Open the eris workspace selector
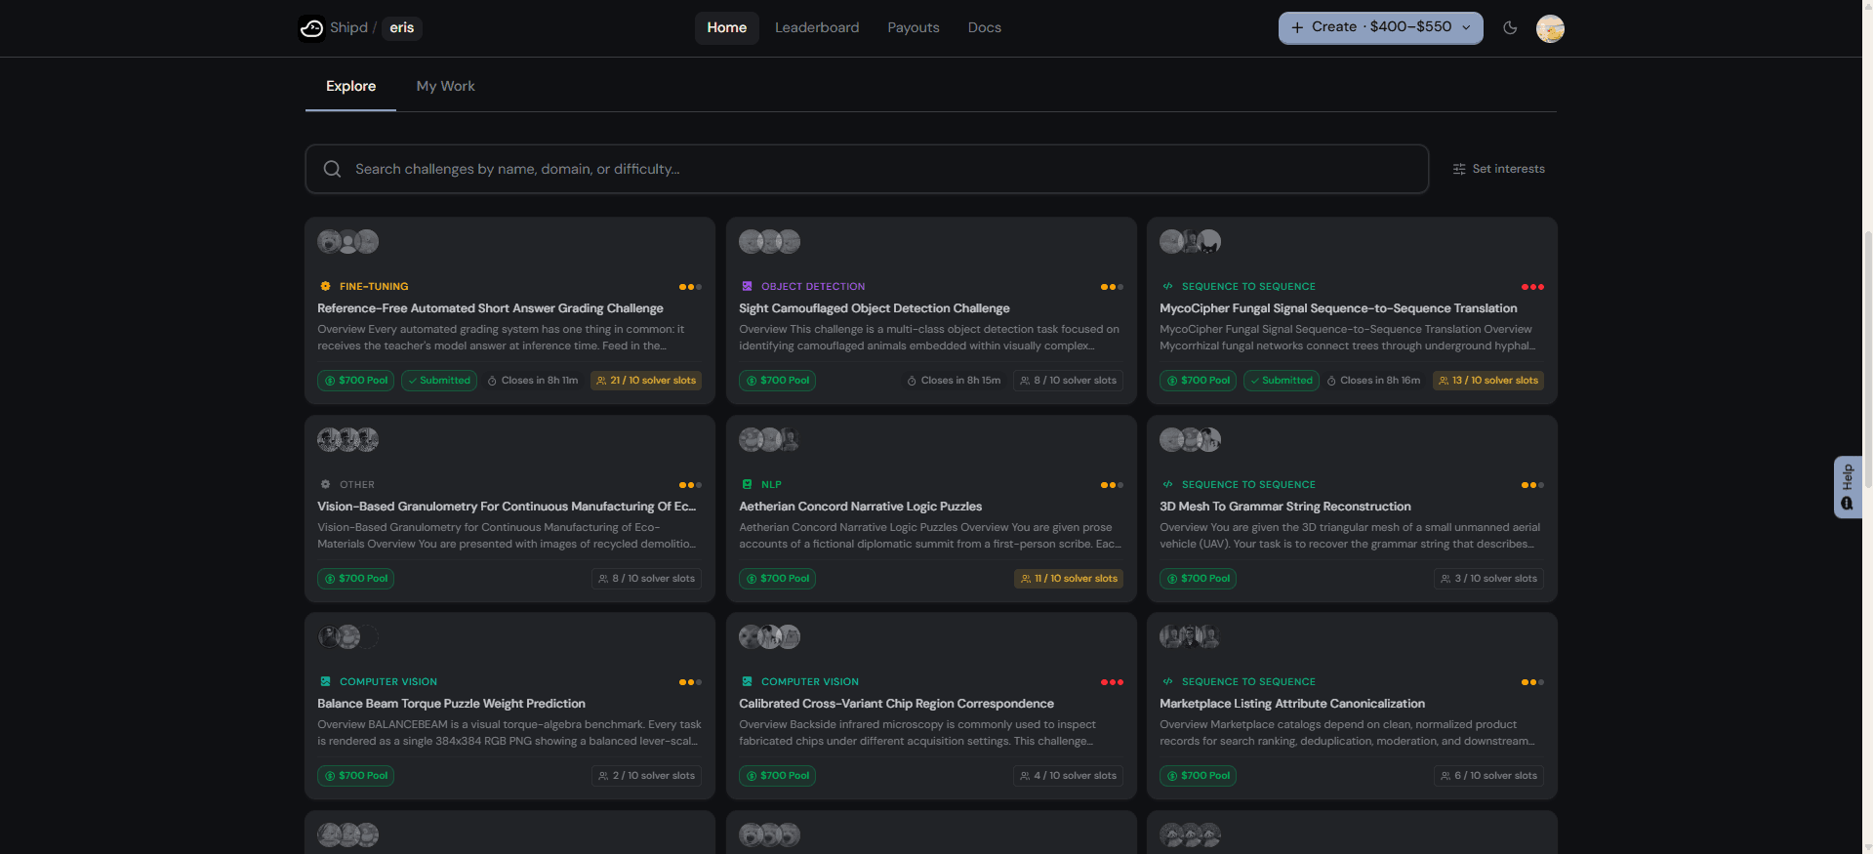Image resolution: width=1873 pixels, height=854 pixels. point(401,27)
